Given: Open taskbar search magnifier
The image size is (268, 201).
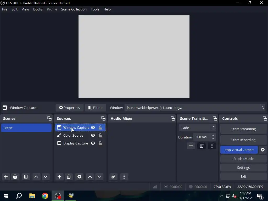Looking at the screenshot, I should point(19,196).
